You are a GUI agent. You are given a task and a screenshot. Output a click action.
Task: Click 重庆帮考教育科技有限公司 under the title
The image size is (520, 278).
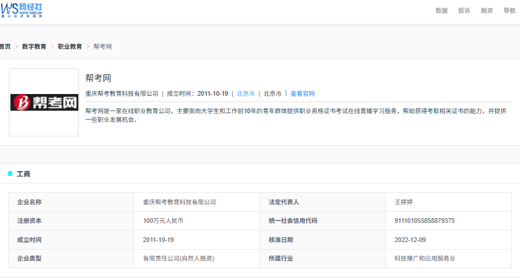tap(122, 93)
